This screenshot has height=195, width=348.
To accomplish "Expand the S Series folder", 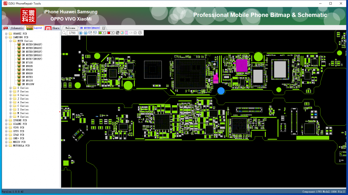I will pyautogui.click(x=10, y=88).
